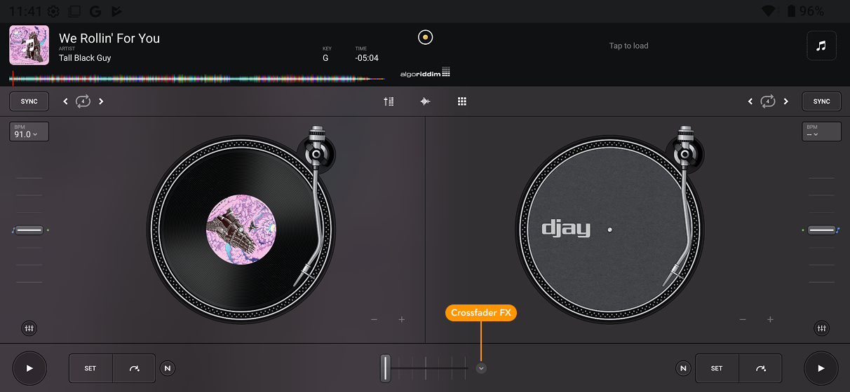Click the left turntable record label

click(x=241, y=230)
